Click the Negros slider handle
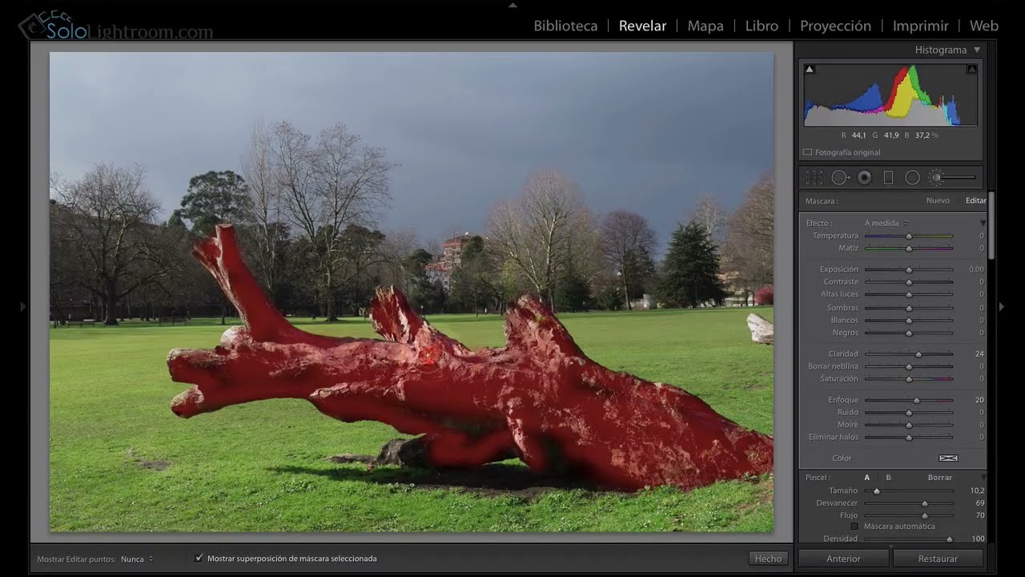1025x577 pixels. (909, 333)
